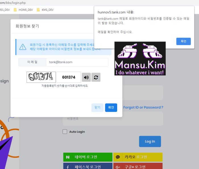Enable the Auto Login checkbox

coord(65,132)
